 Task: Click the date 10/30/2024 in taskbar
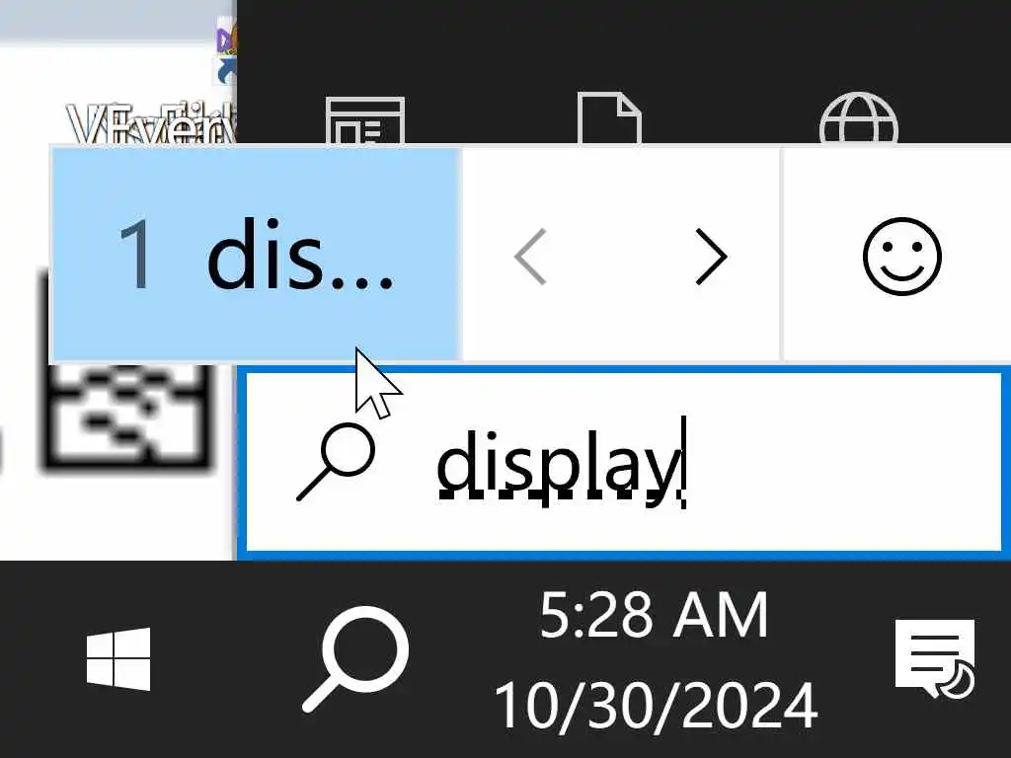pyautogui.click(x=656, y=707)
